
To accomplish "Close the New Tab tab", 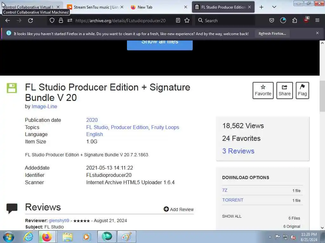I will coord(185,7).
